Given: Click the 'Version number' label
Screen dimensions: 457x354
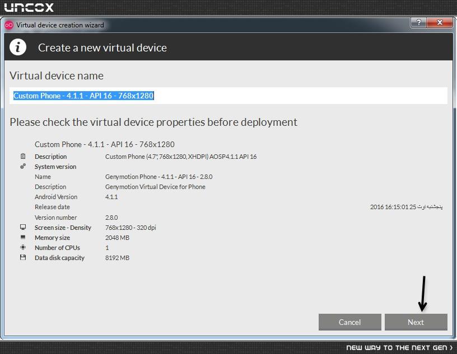Looking at the screenshot, I should coord(55,218).
